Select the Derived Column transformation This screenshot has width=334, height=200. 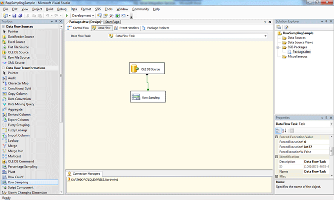click(x=19, y=115)
